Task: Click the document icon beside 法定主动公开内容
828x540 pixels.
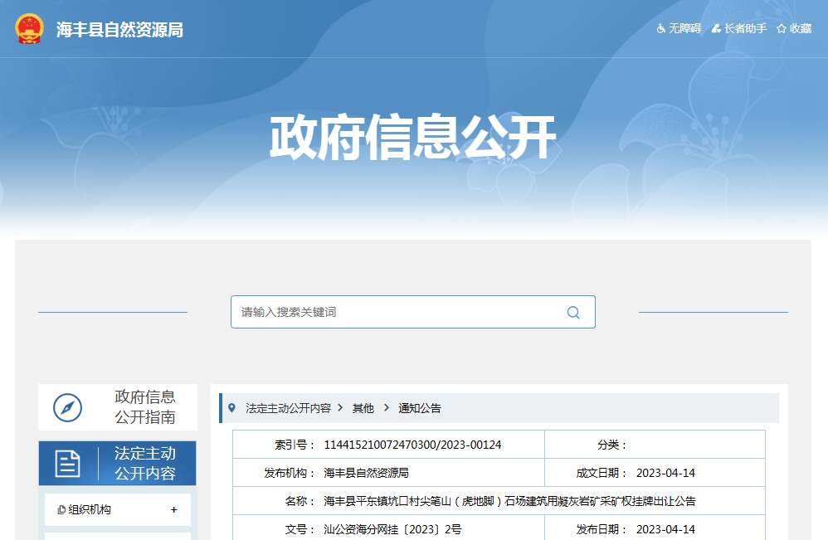Action: [x=68, y=464]
